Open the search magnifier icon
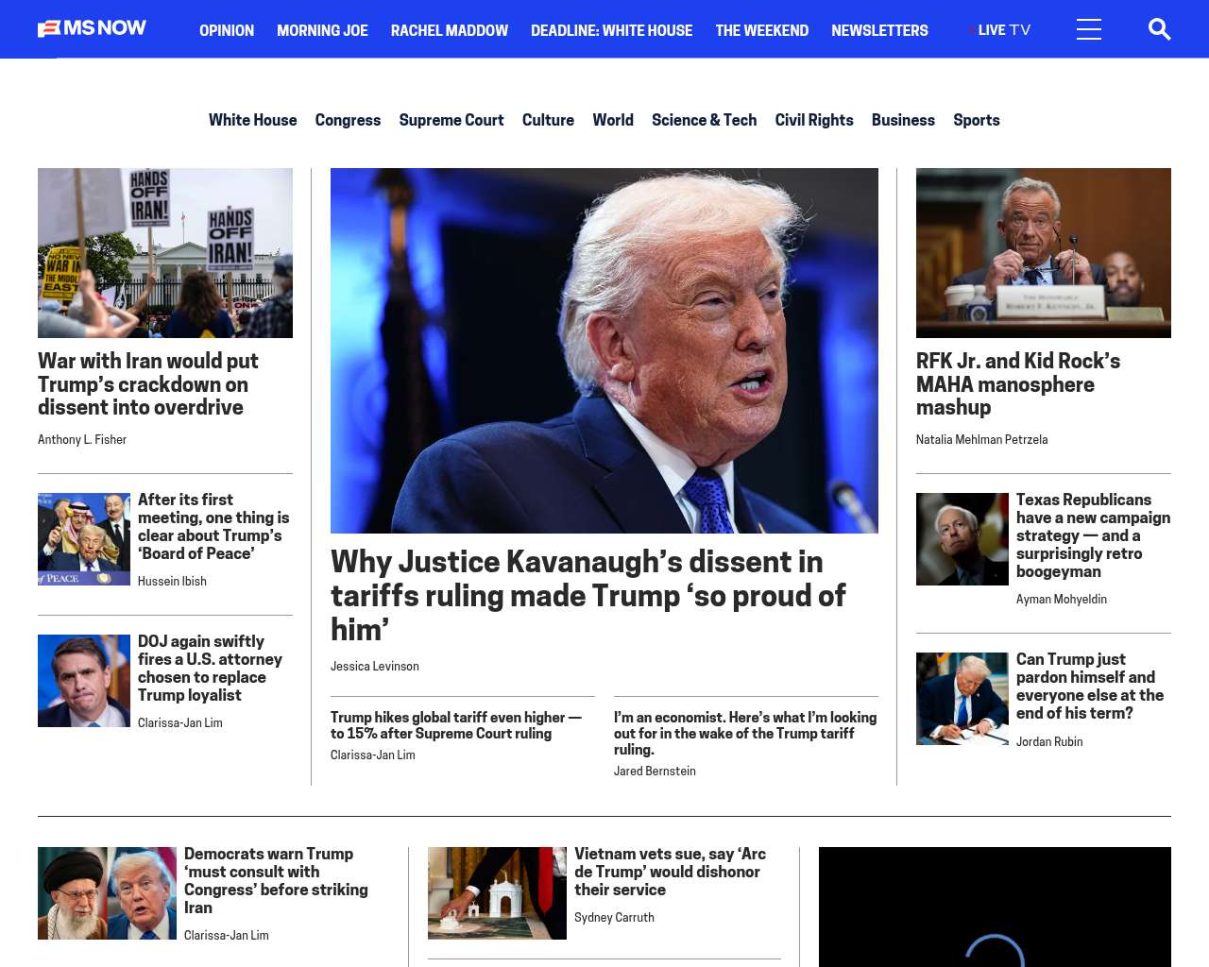Image resolution: width=1209 pixels, height=967 pixels. point(1159,29)
